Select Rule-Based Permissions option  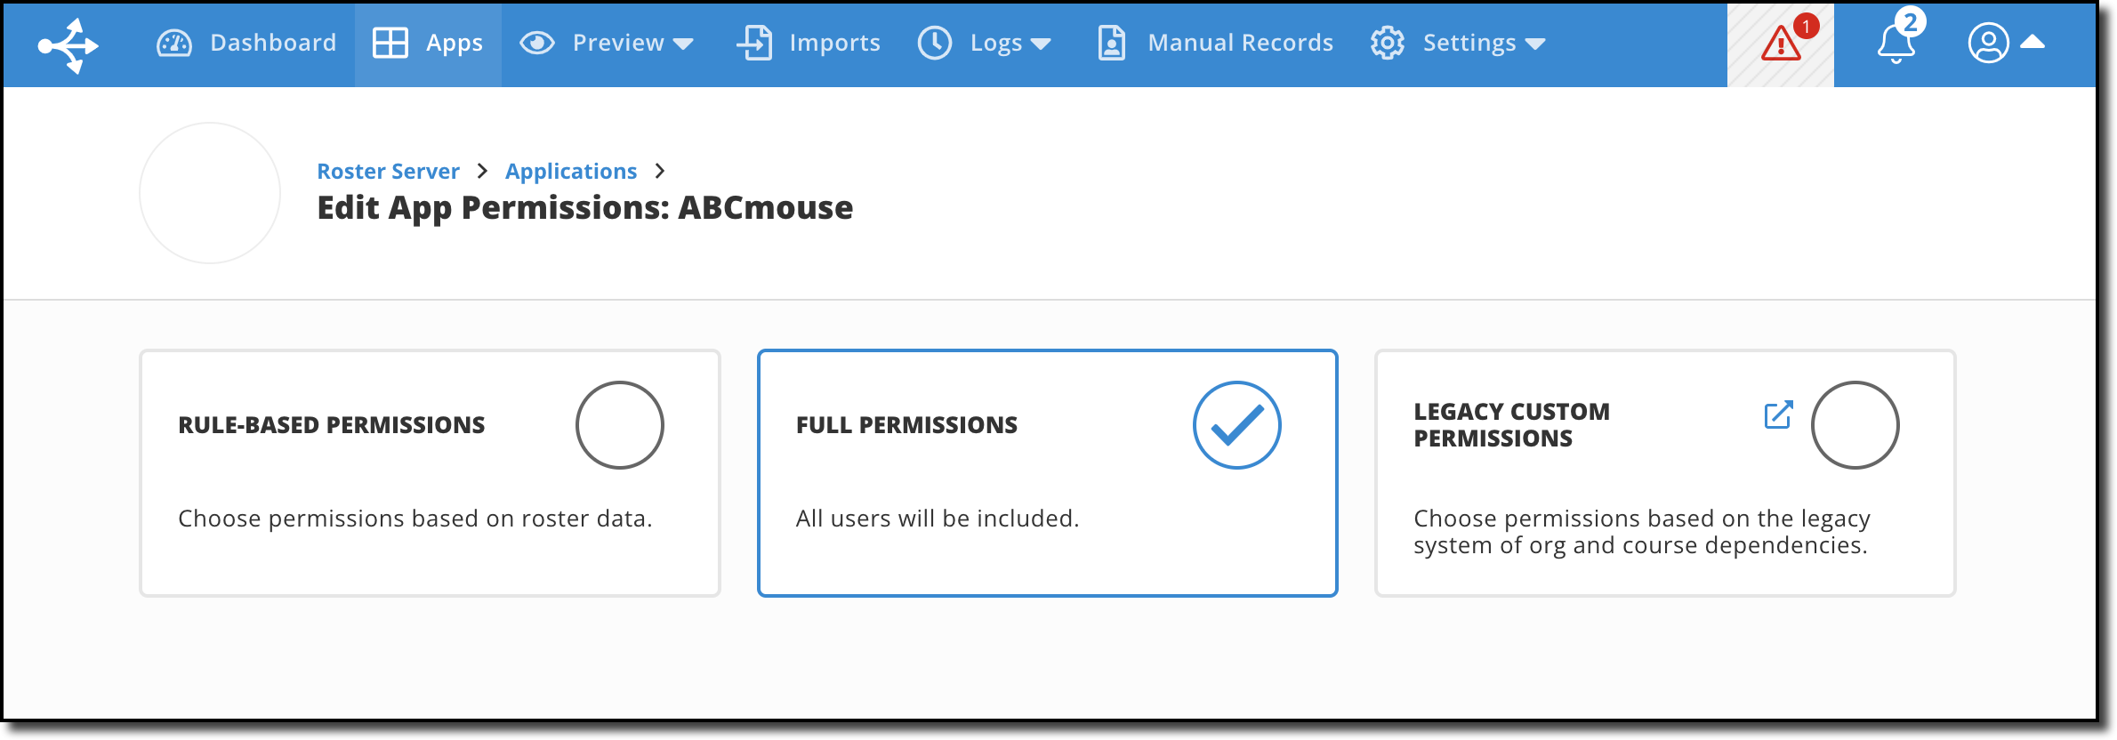[x=620, y=425]
